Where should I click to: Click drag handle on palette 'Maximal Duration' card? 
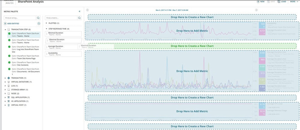(48, 40)
